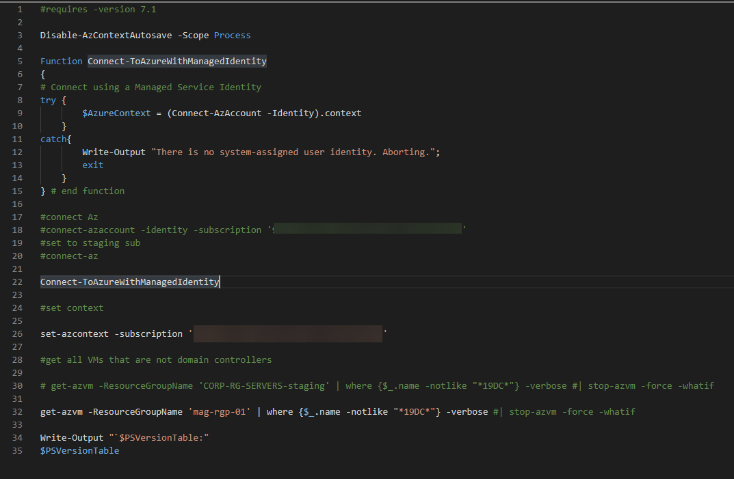Screen dimensions: 734x479
Task: Click 'CORP-RG-SERVERS-staging' in commented line 30
Action: 264,386
